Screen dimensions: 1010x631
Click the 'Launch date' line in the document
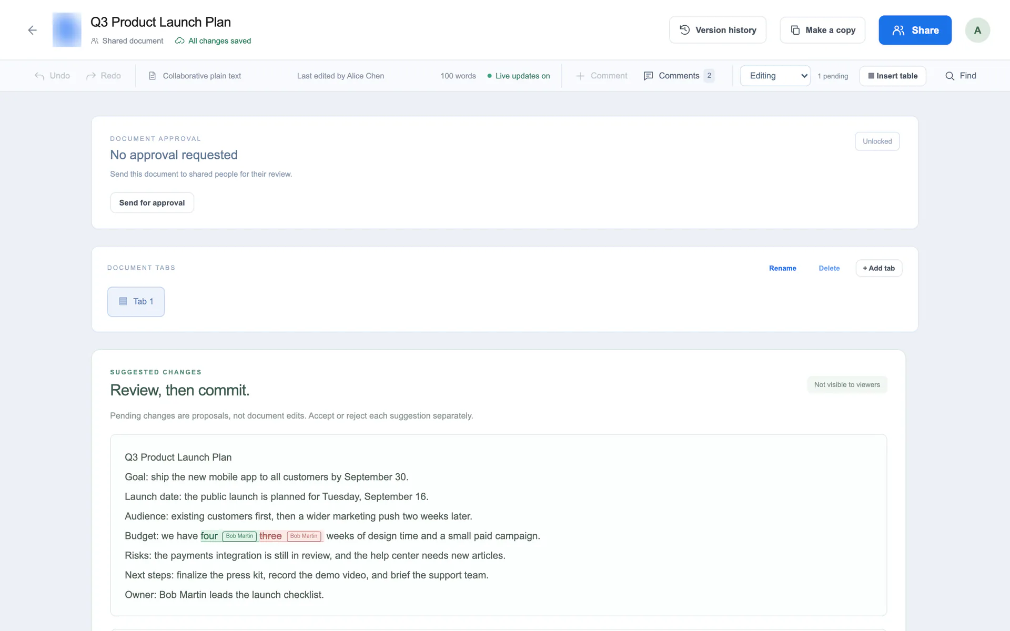(x=277, y=496)
